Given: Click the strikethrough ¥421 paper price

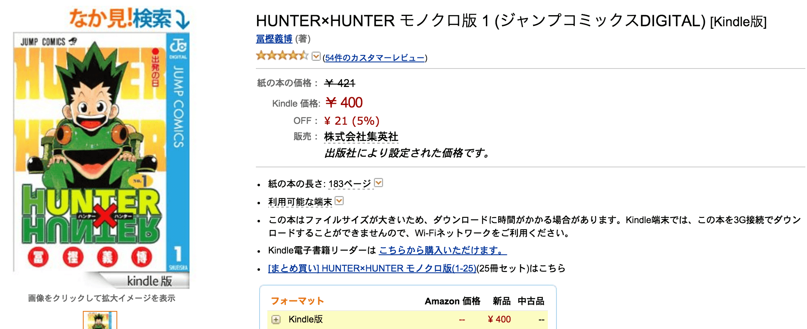Looking at the screenshot, I should coord(340,83).
